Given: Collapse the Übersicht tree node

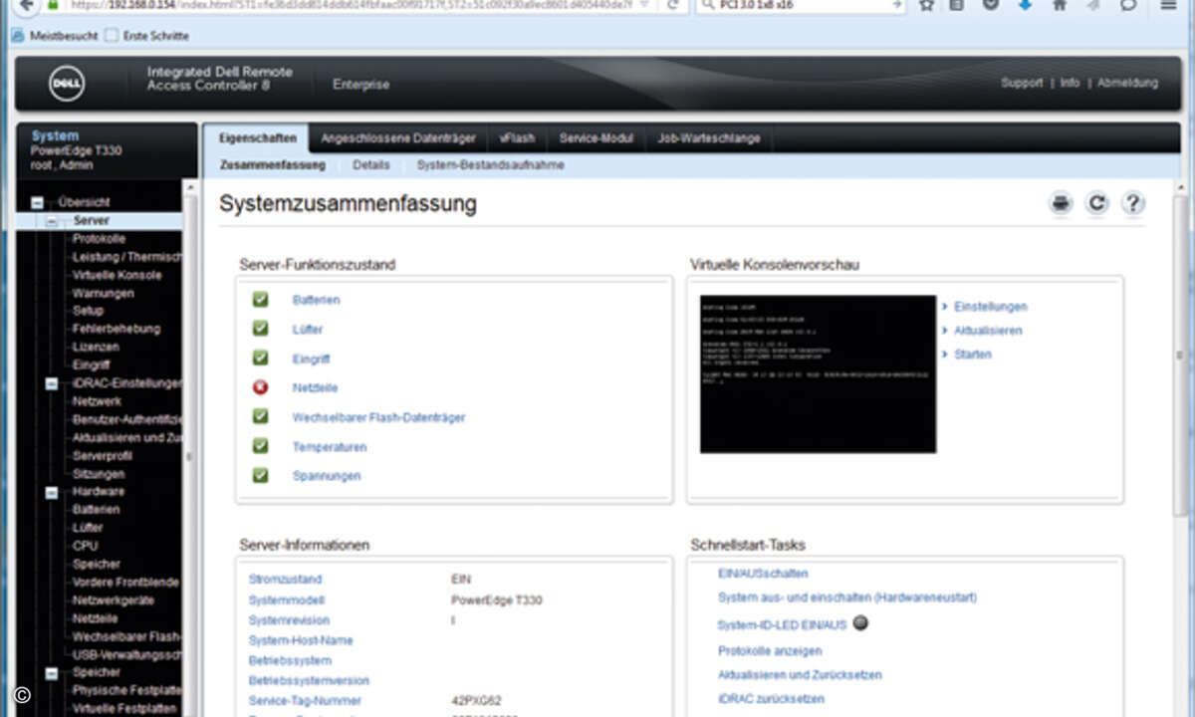Looking at the screenshot, I should pyautogui.click(x=37, y=202).
